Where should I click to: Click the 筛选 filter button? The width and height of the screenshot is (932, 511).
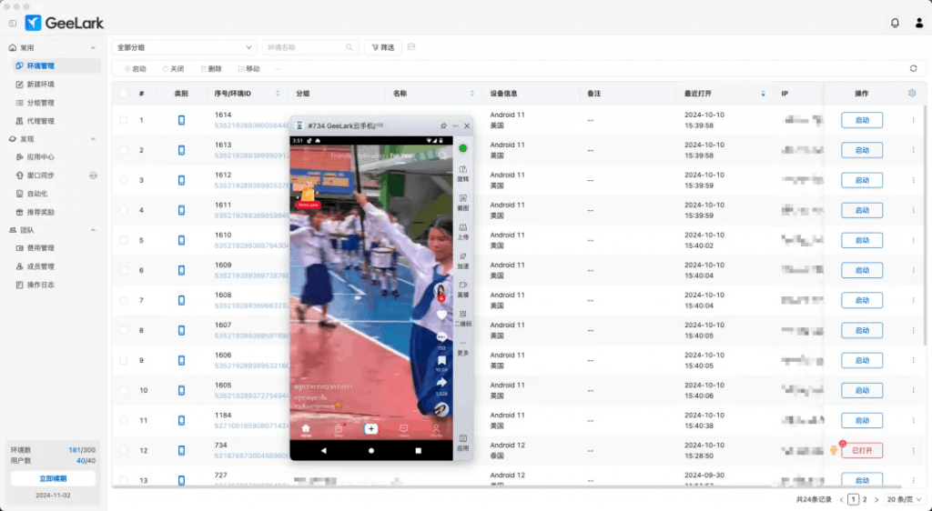click(382, 47)
